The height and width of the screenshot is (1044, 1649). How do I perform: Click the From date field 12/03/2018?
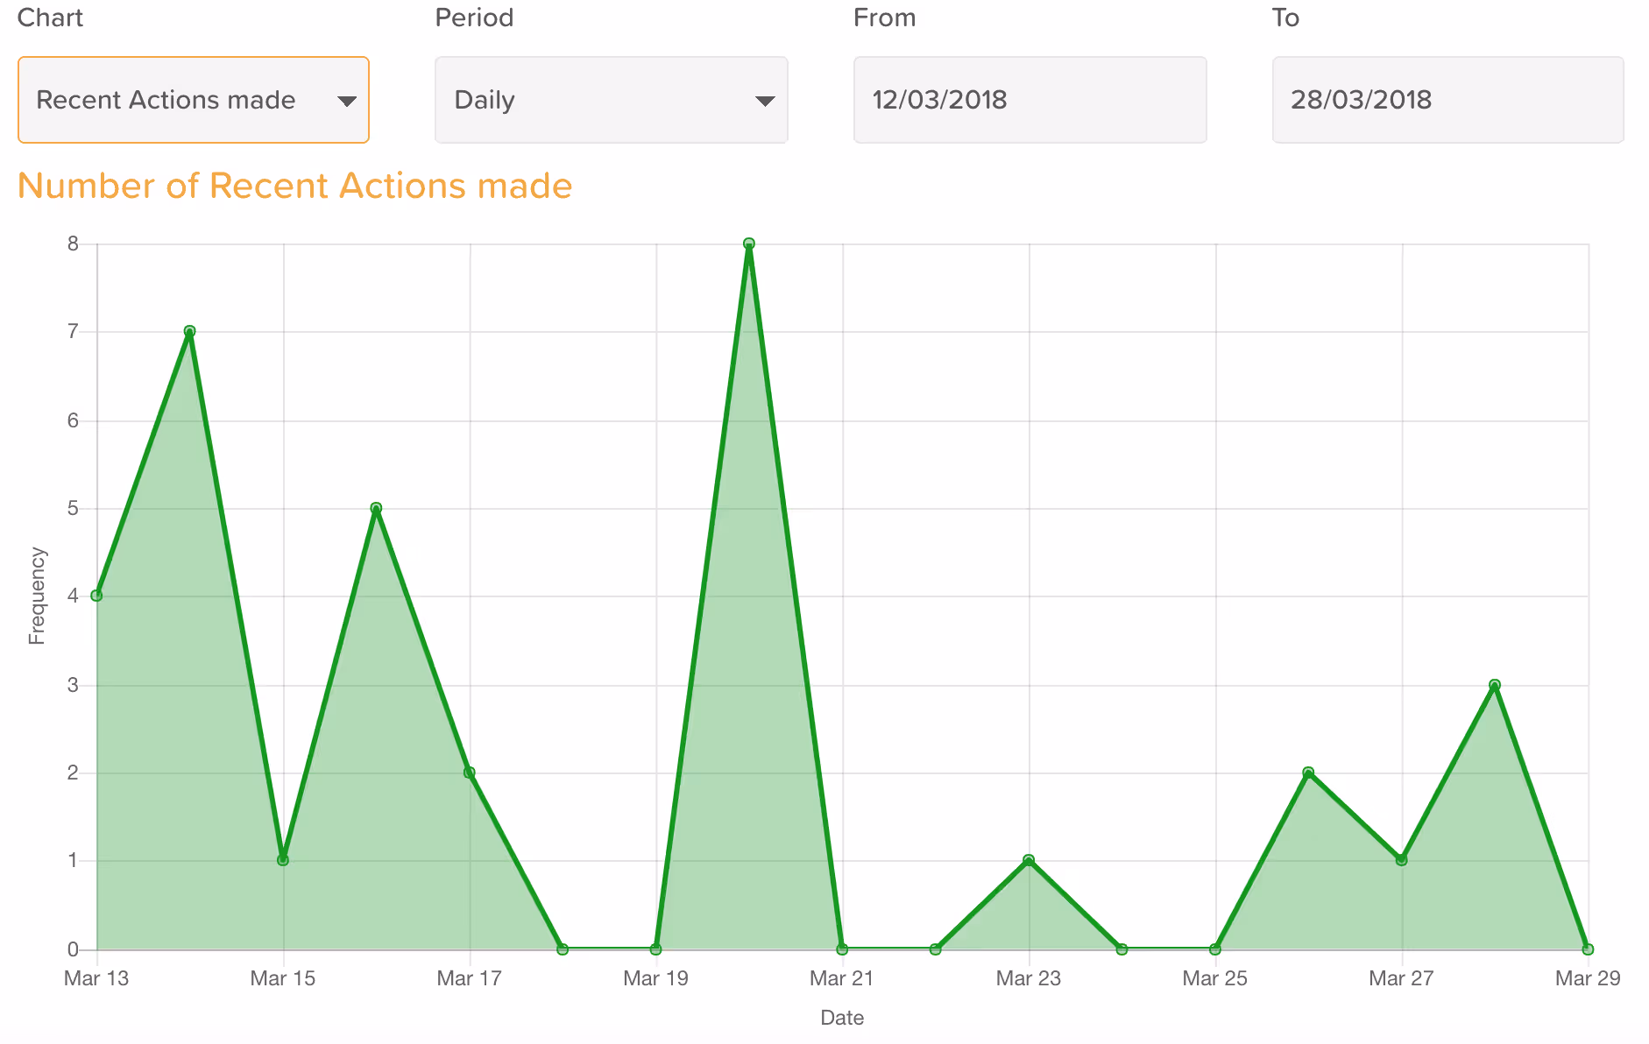1030,100
